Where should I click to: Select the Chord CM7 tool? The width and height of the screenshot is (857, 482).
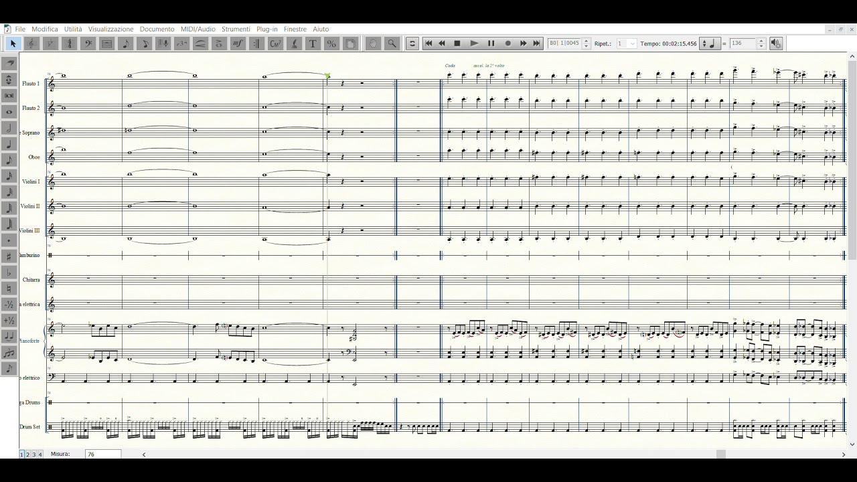click(275, 44)
